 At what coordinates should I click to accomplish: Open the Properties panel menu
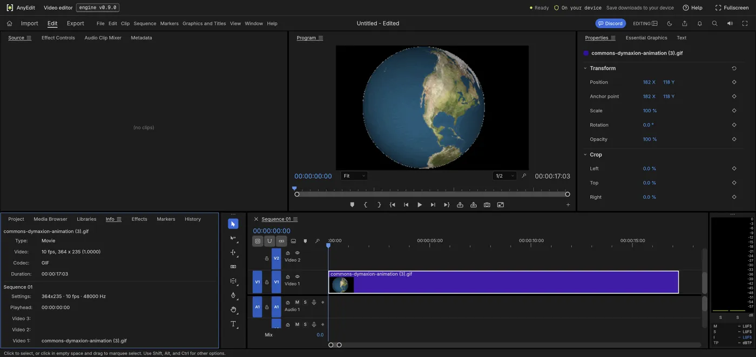tap(613, 38)
